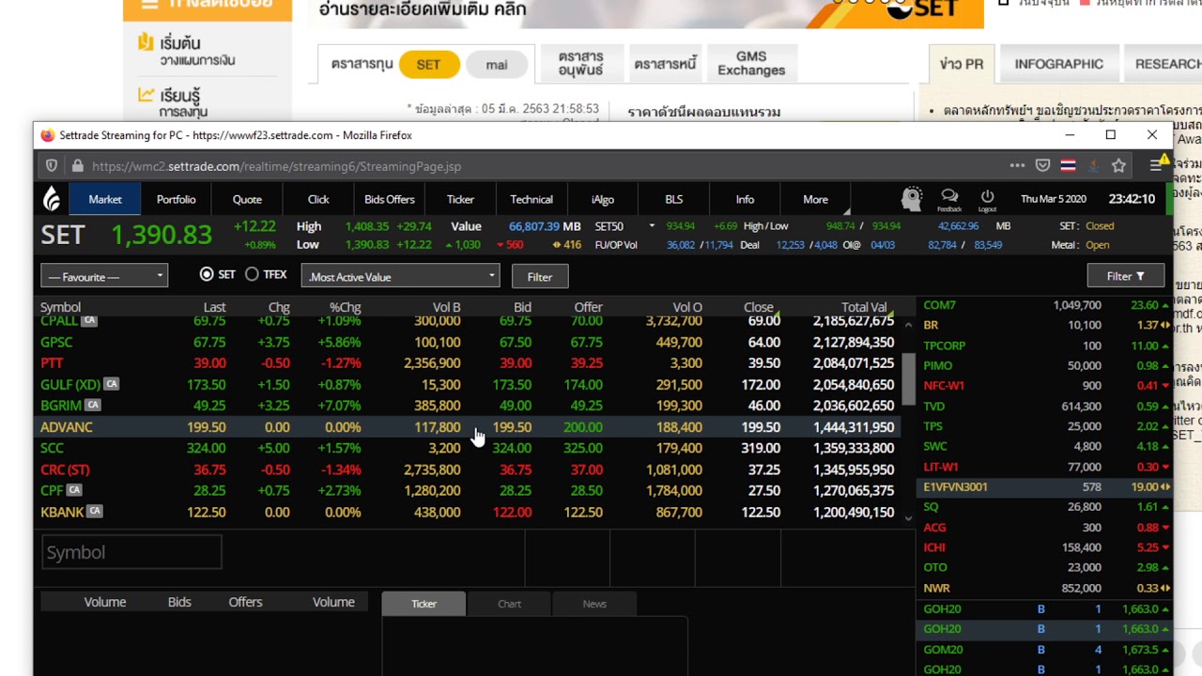Click the stock table vertical scrollbar thumb
1202x676 pixels.
click(x=908, y=379)
